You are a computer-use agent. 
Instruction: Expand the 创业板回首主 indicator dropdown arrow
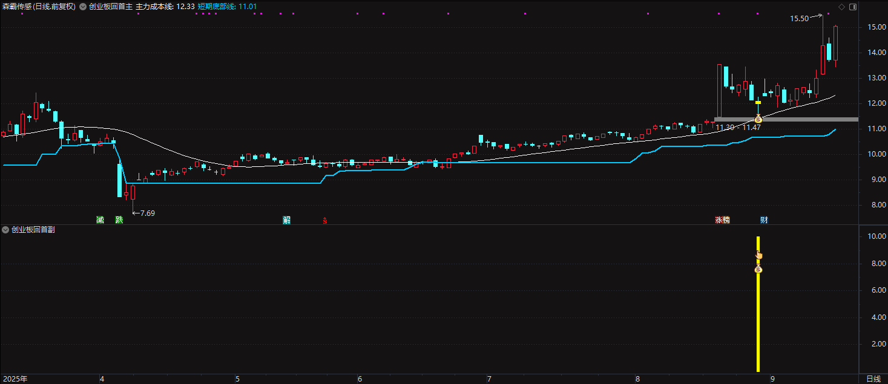(83, 7)
